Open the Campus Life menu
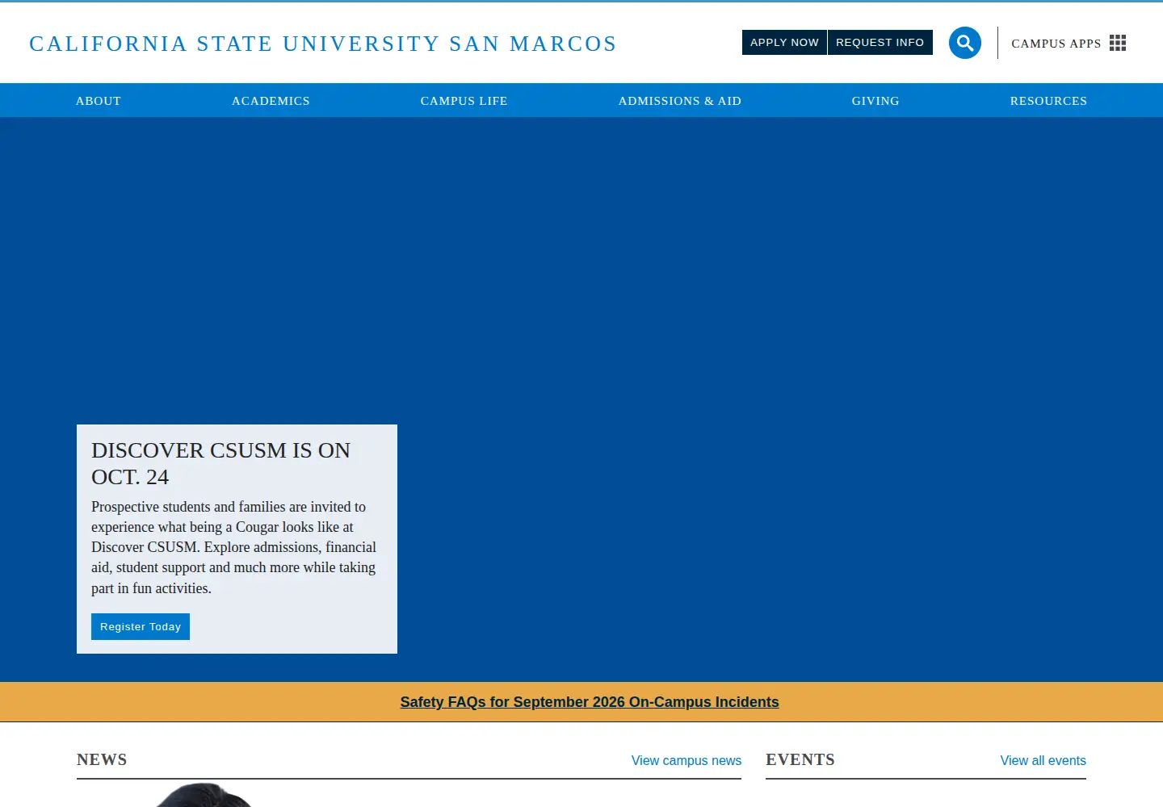This screenshot has width=1163, height=807. point(464,101)
